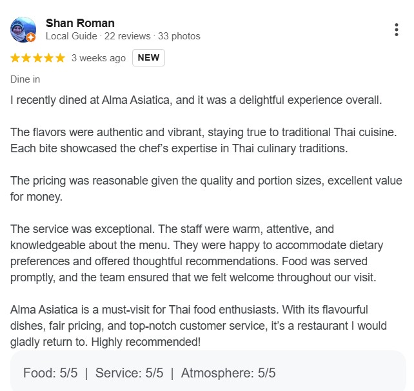The image size is (414, 391).
Task: Click the "Local Guide" label
Action: click(x=71, y=36)
